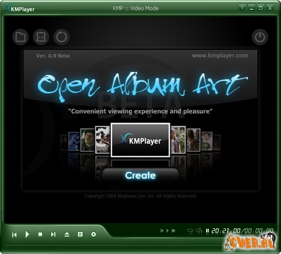Click the power button icon
Screen dimensions: 281x254
point(260,37)
